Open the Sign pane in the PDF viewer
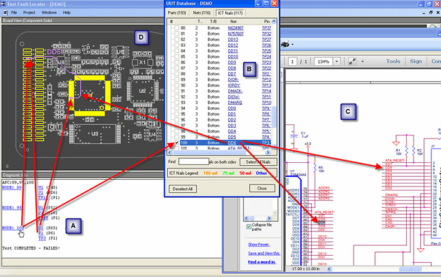Image resolution: width=441 pixels, height=277 pixels. pyautogui.click(x=415, y=61)
